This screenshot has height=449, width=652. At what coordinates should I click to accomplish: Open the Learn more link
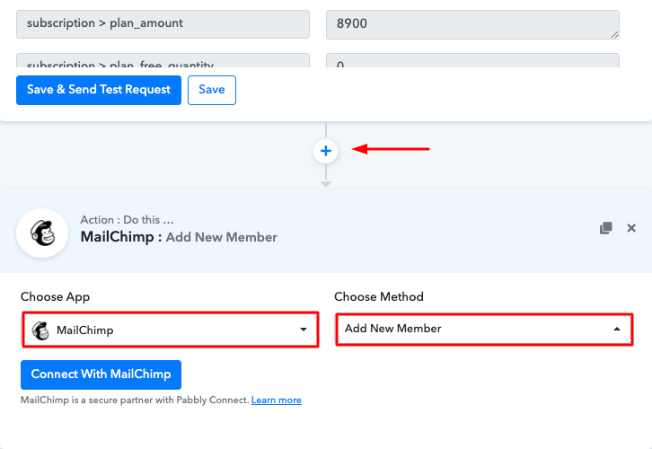coord(277,400)
